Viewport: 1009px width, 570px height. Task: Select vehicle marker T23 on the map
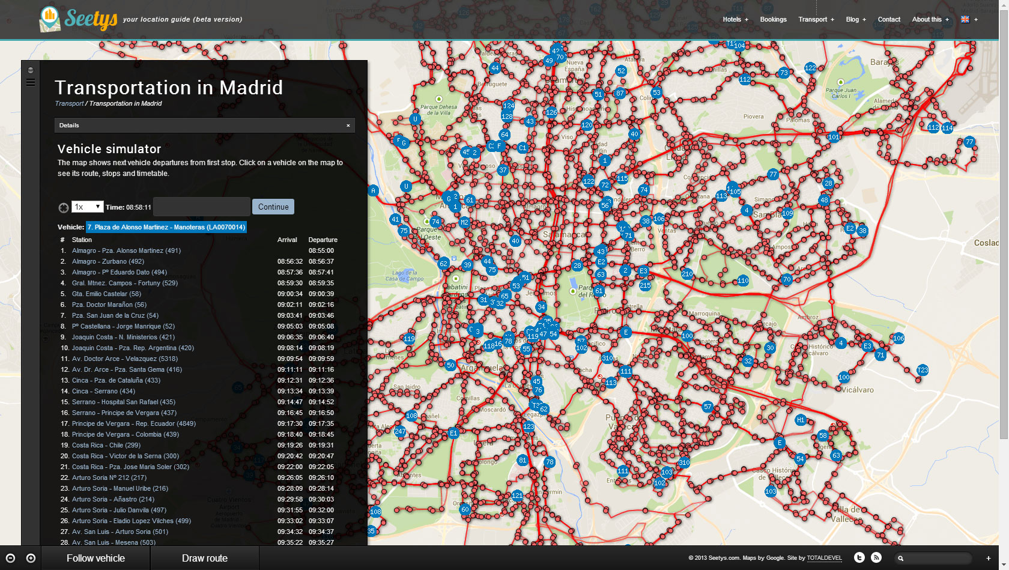[923, 370]
